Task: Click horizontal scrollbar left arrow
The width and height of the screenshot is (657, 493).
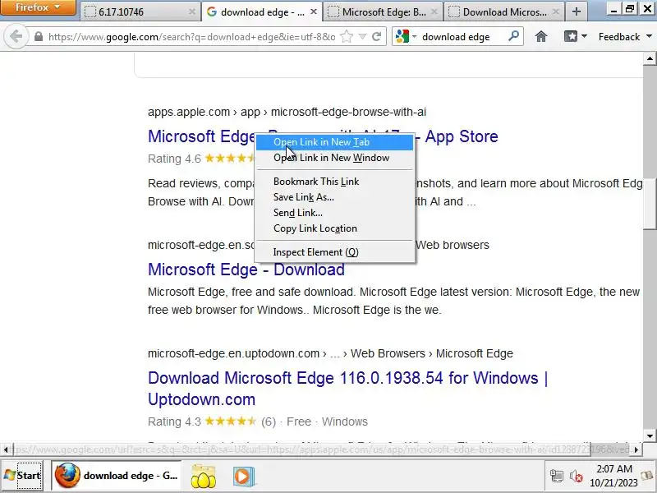Action: click(6, 449)
